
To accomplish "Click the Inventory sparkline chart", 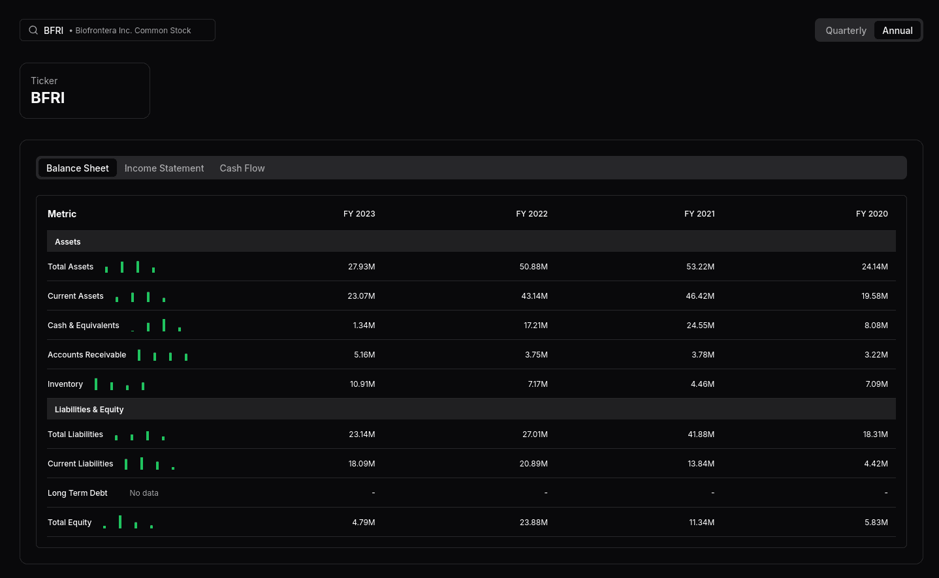I will 119,384.
